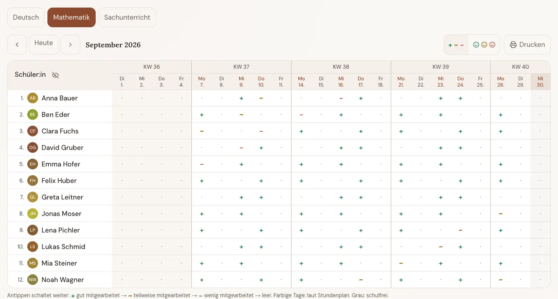The height and width of the screenshot is (299, 558).
Task: Open the Deutsch subject tab
Action: [x=26, y=17]
